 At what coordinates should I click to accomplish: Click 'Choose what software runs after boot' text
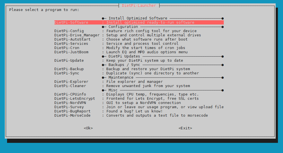147,39
